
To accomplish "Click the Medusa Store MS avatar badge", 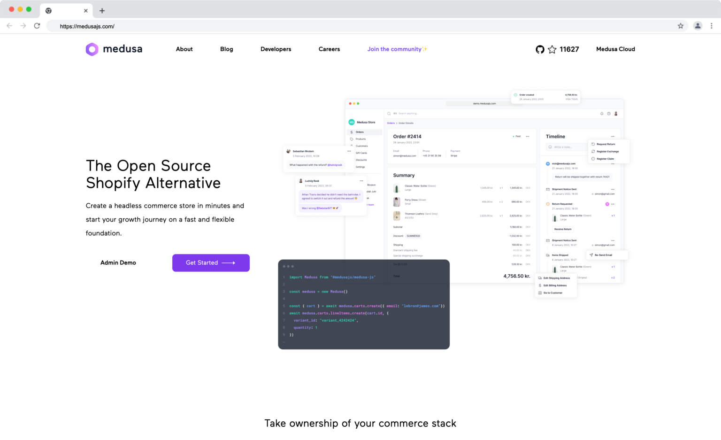I will point(351,122).
